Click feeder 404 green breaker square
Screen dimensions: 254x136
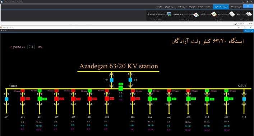coord(150,99)
